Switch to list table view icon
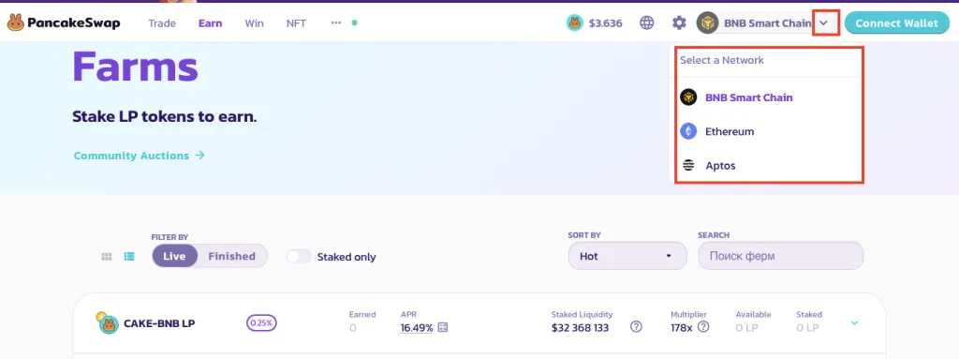 click(129, 257)
